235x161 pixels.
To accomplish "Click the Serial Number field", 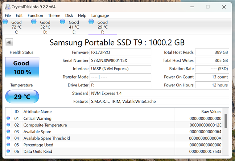I will coord(120,60).
